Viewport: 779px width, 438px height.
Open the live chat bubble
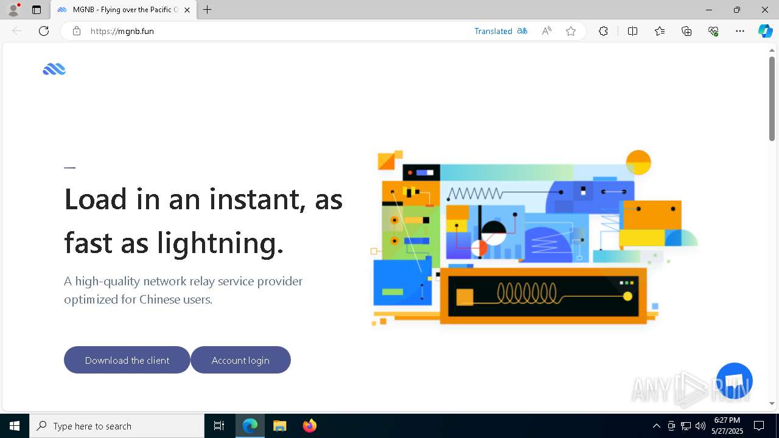[735, 381]
